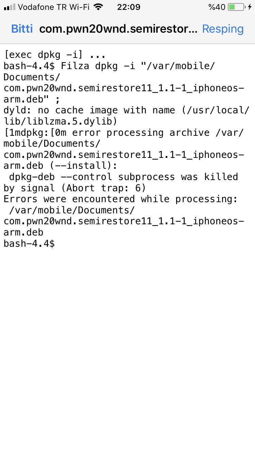Tap the Vodafone TR Wi-Fi carrier label
The width and height of the screenshot is (255, 454).
53,7
